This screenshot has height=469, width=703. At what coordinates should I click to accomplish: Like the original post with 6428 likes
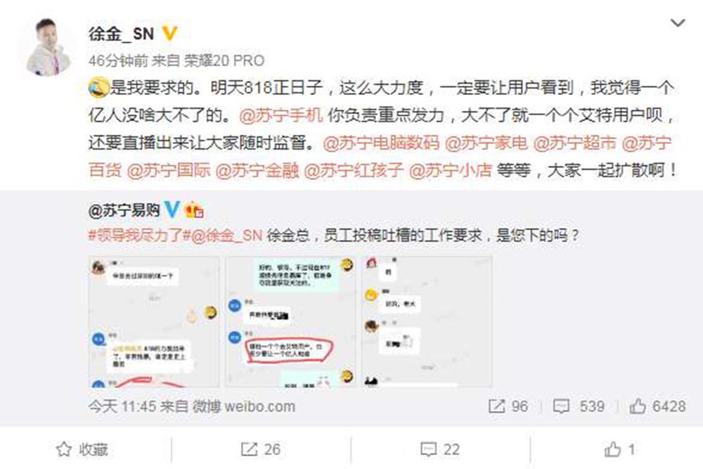[x=657, y=406]
